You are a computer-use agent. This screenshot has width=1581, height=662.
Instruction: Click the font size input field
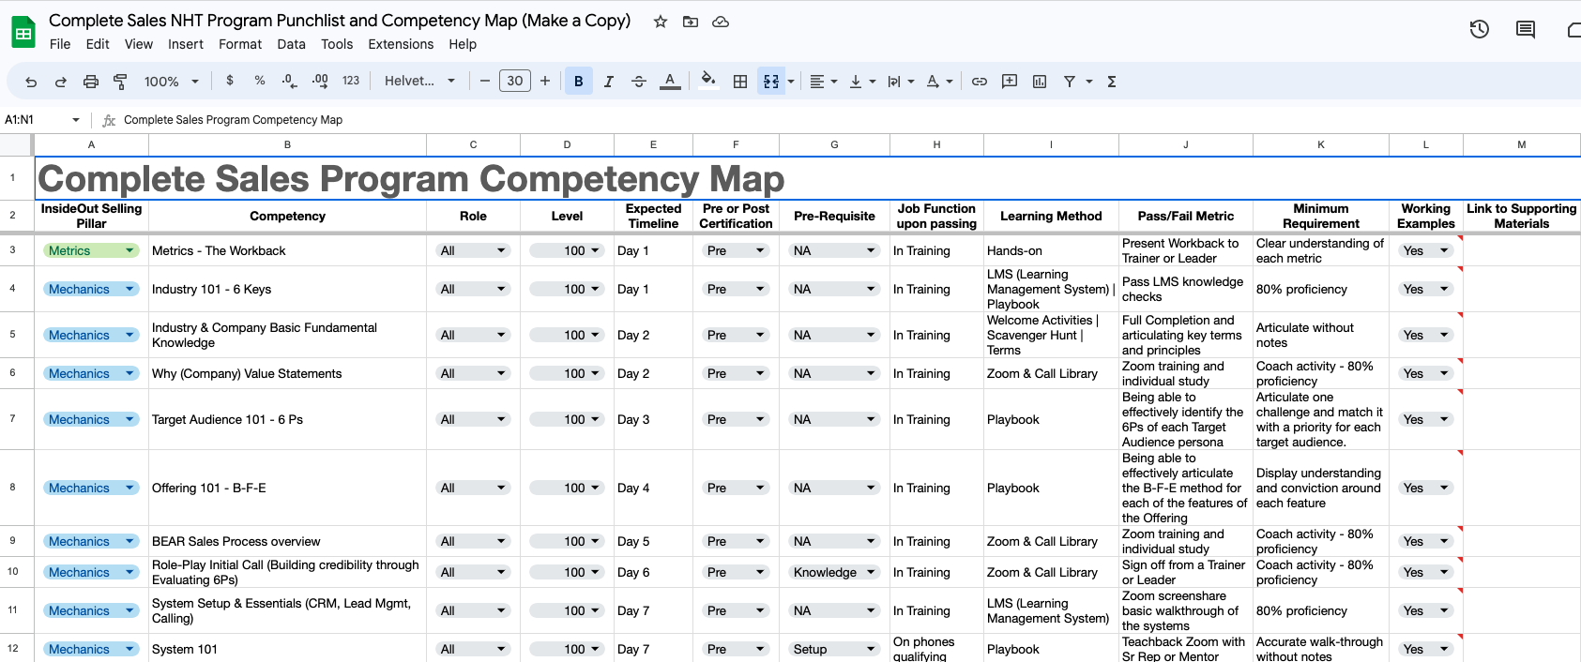point(515,82)
